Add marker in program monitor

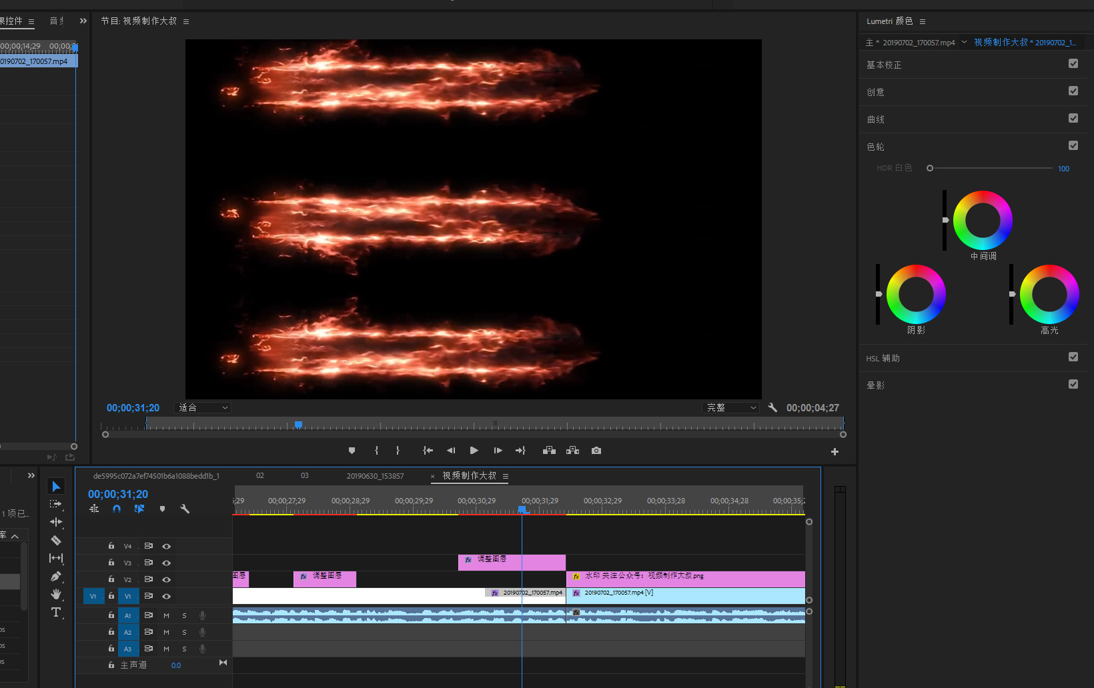coord(352,451)
